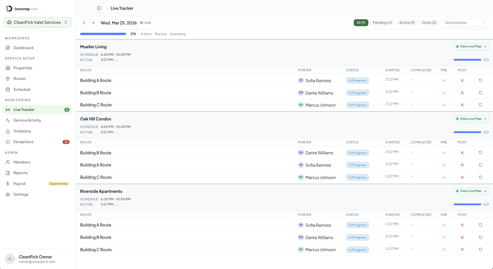The image size is (493, 269).
Task: Open Violations from the sidebar
Action: [22, 131]
